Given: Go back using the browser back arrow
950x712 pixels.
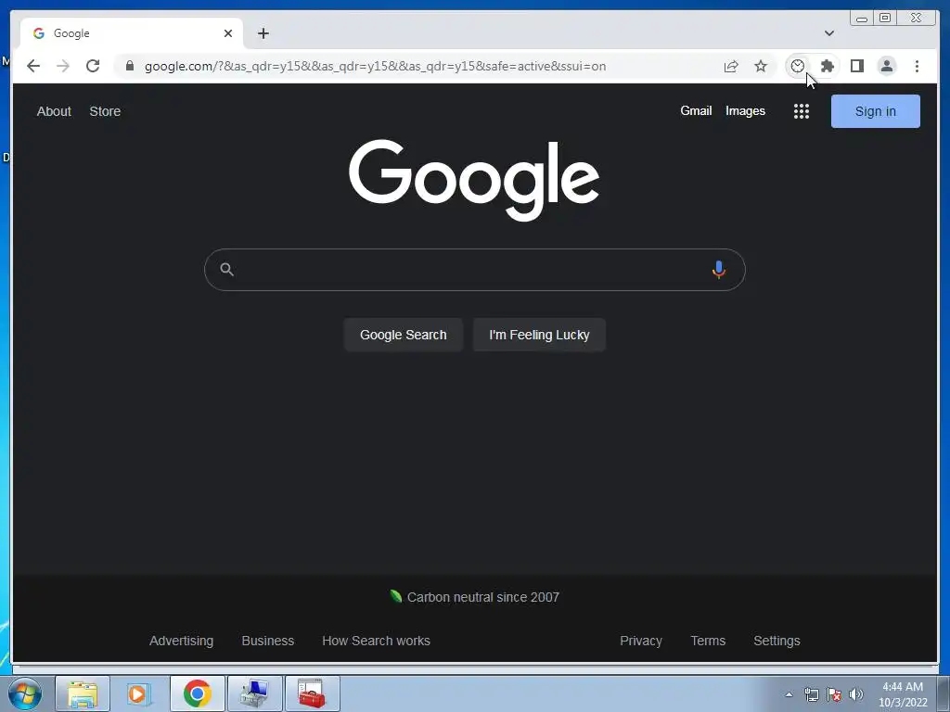Looking at the screenshot, I should coord(33,66).
